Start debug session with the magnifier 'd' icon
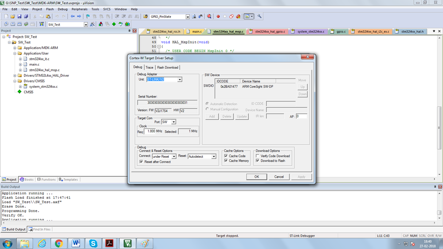 point(209,17)
